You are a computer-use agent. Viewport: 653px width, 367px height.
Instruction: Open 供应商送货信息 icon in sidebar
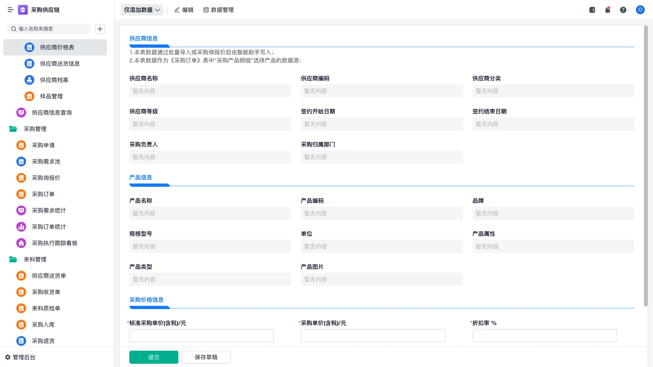[29, 64]
